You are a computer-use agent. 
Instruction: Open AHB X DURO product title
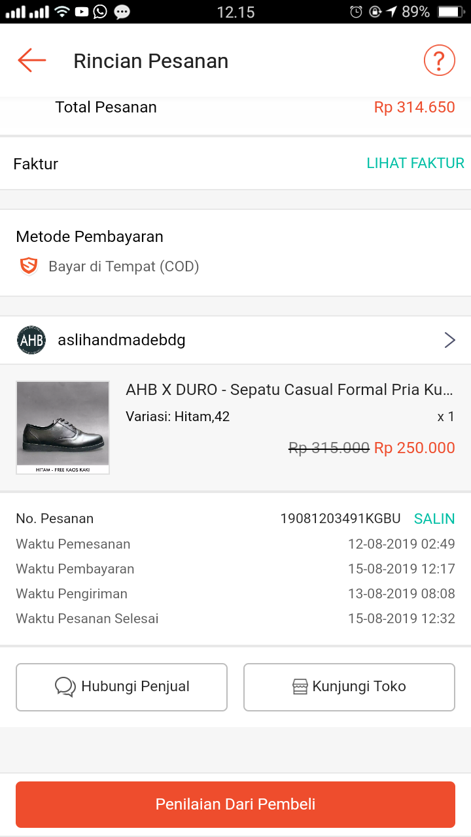pyautogui.click(x=289, y=390)
